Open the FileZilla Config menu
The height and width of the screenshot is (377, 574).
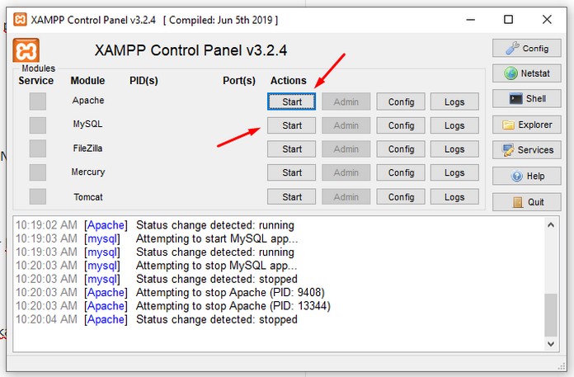point(401,149)
